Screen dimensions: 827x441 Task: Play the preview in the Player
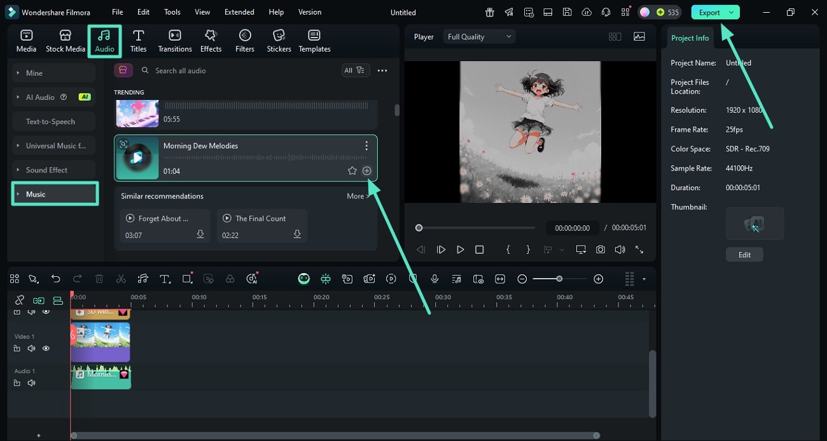460,250
